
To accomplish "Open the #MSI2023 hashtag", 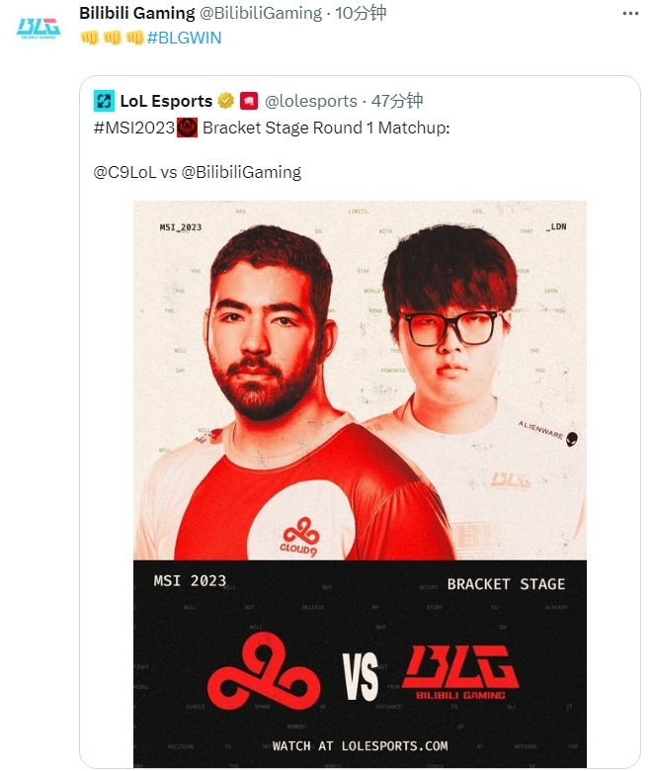I will [134, 128].
